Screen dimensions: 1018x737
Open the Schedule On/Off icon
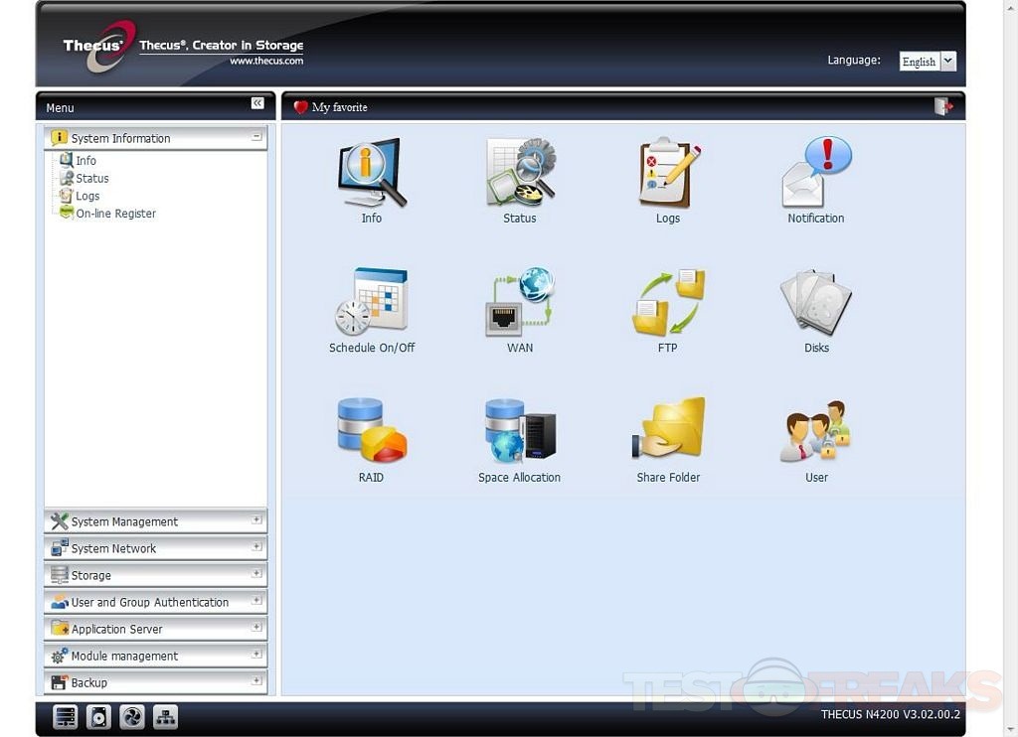(x=371, y=302)
